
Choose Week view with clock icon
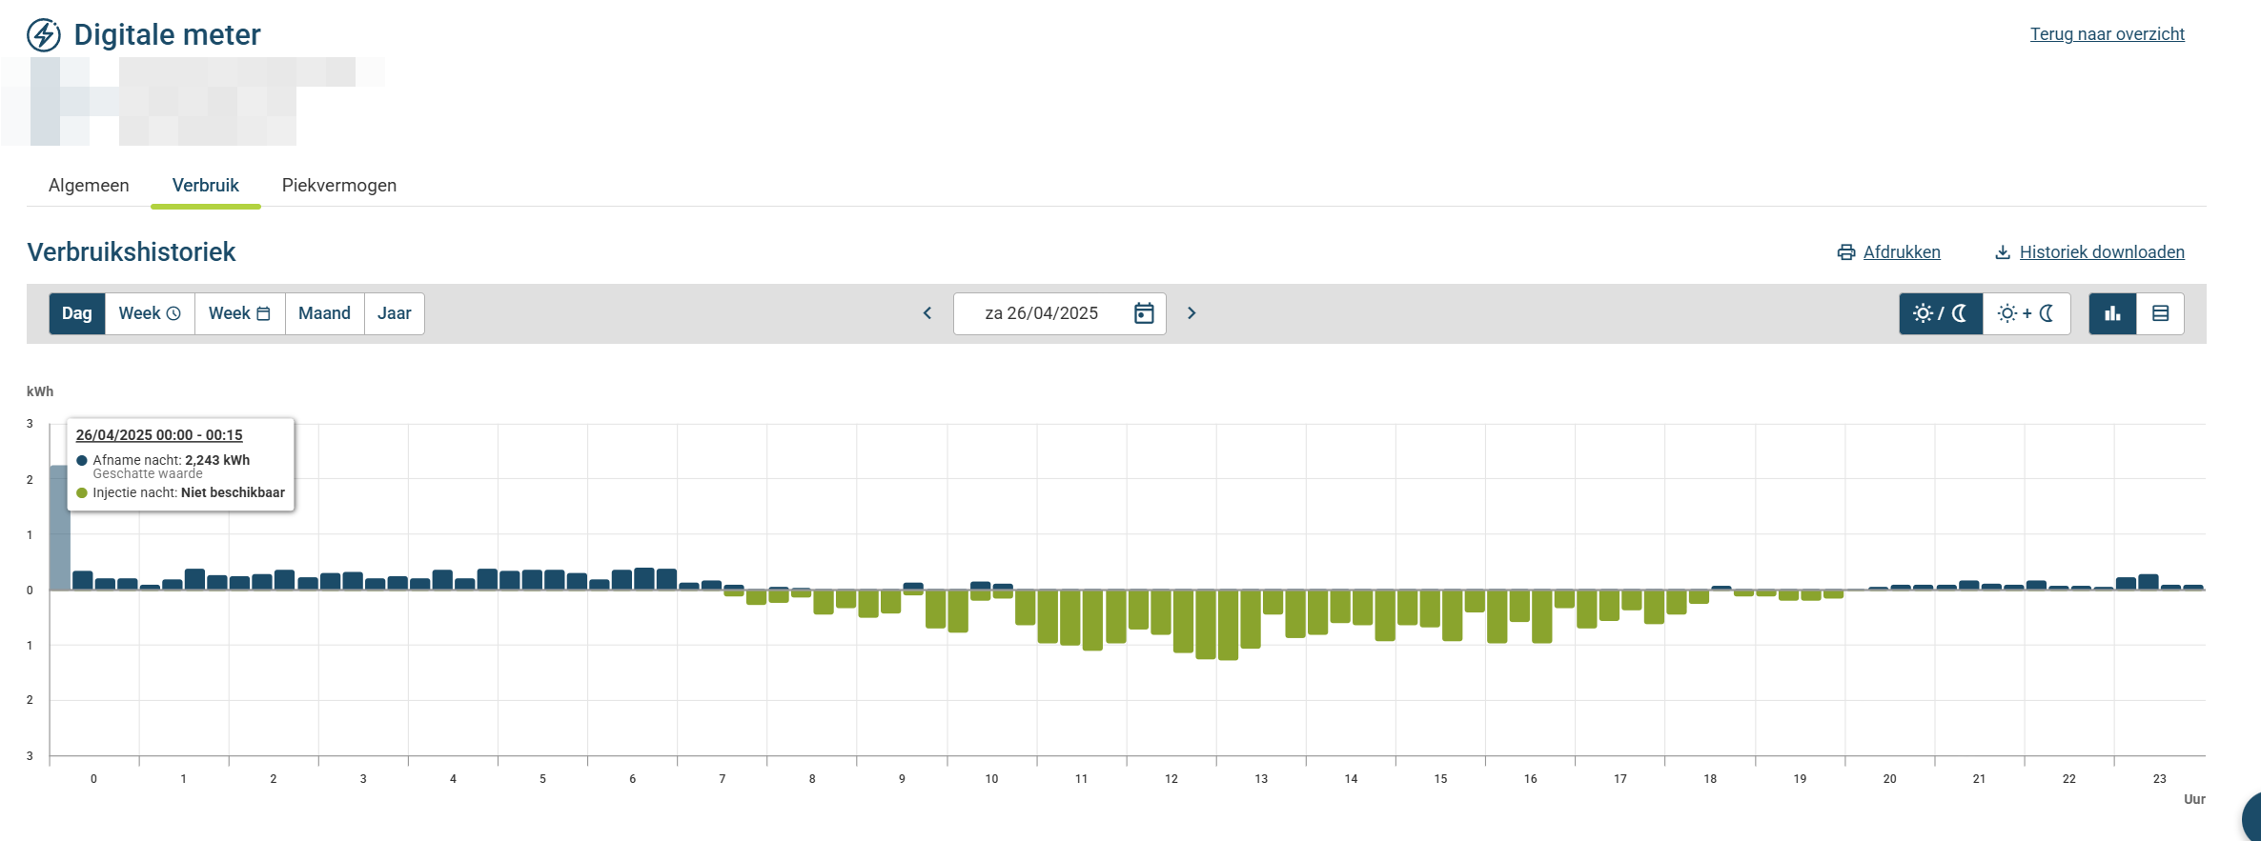150,313
